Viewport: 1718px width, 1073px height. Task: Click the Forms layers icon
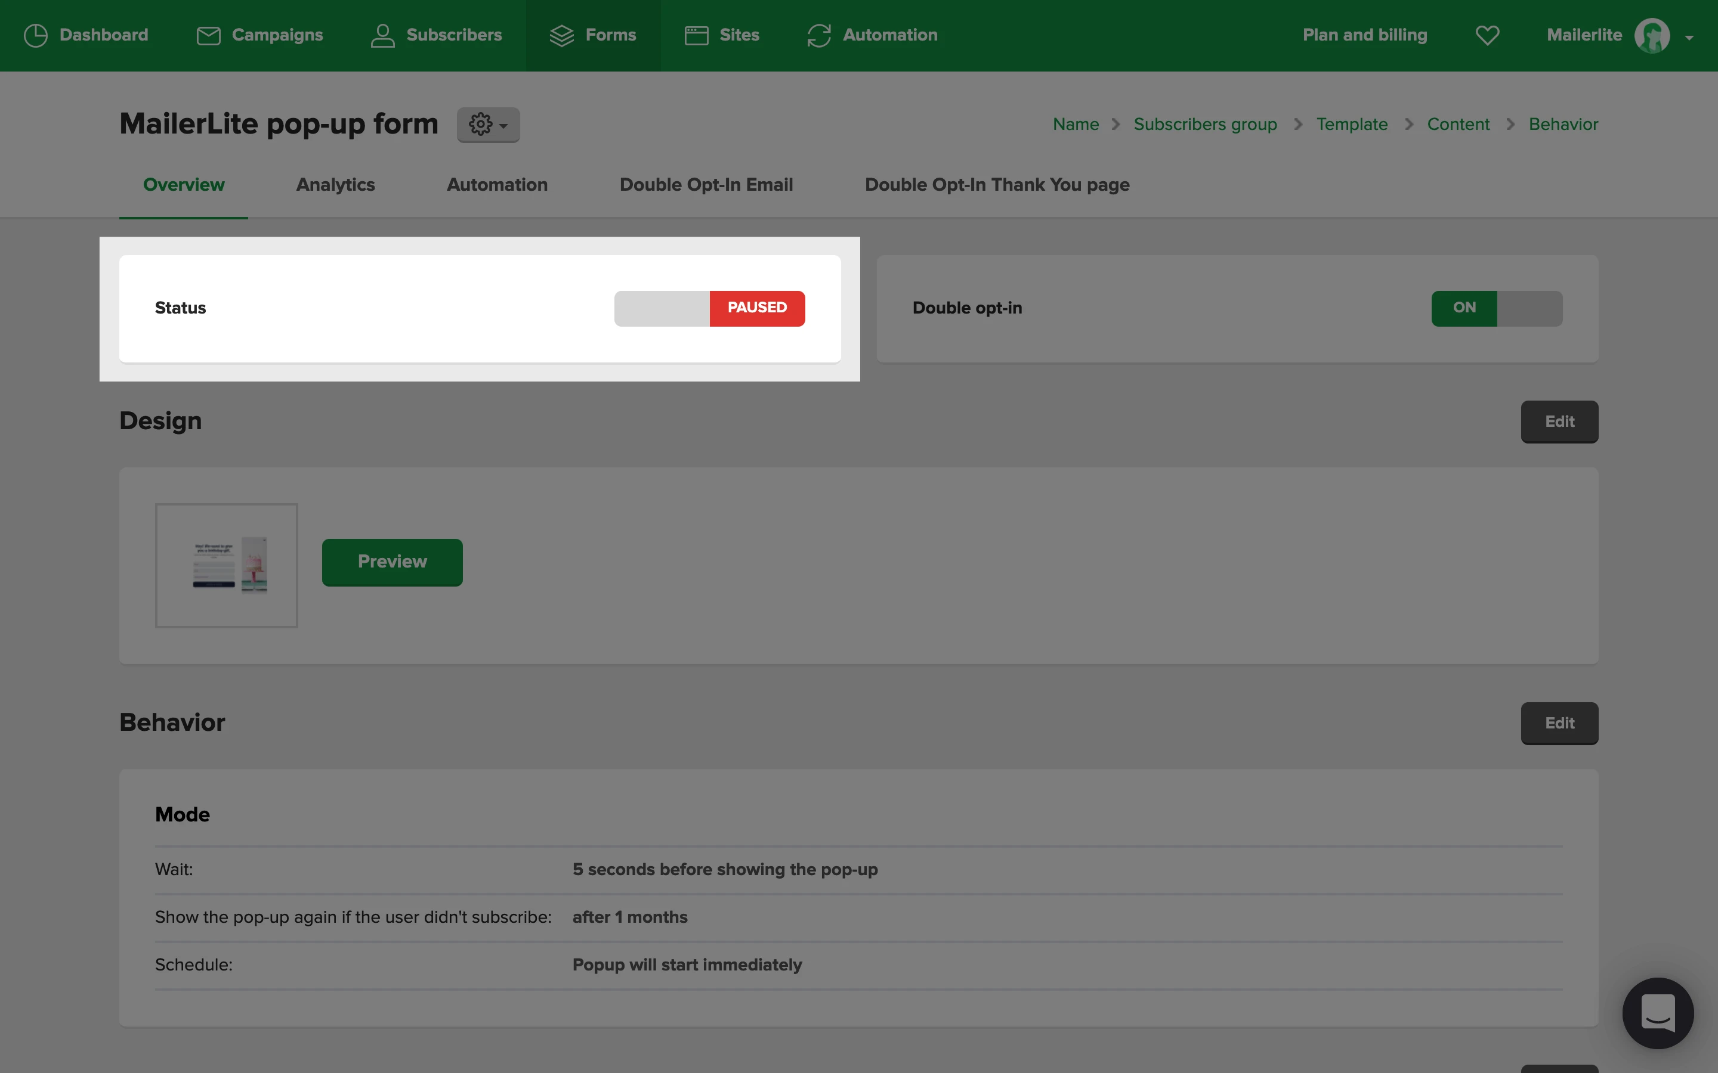(561, 36)
